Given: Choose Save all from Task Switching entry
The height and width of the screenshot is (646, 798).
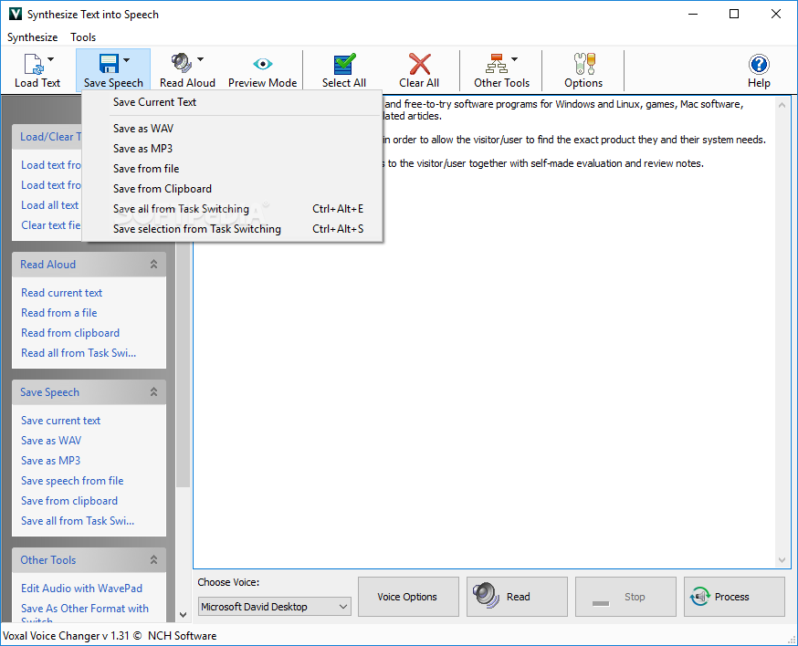Looking at the screenshot, I should [x=232, y=209].
